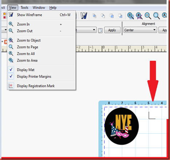Click the Zoom to All toolbar icon

click(x=165, y=16)
